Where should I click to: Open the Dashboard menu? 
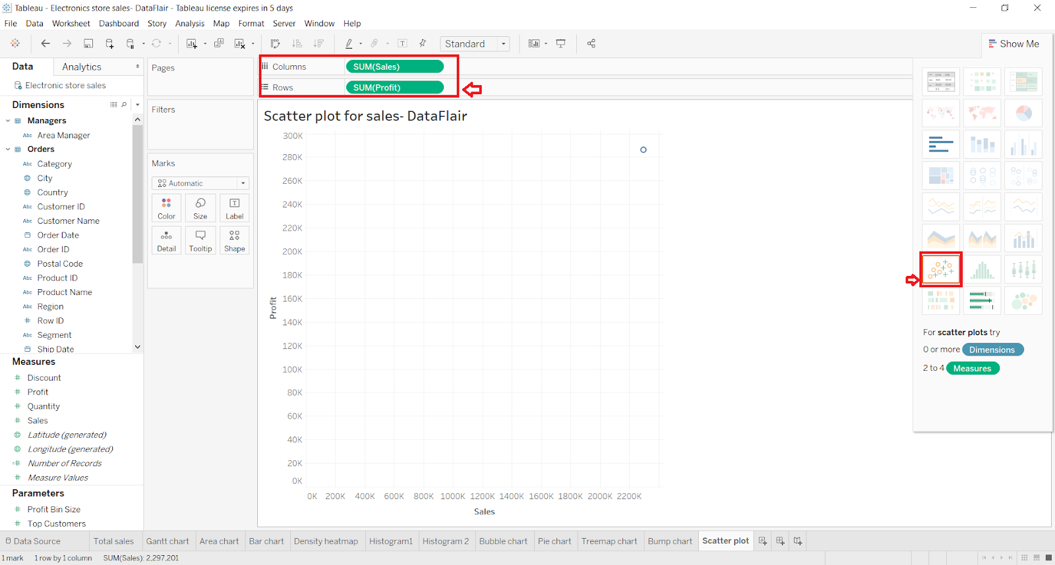(119, 23)
